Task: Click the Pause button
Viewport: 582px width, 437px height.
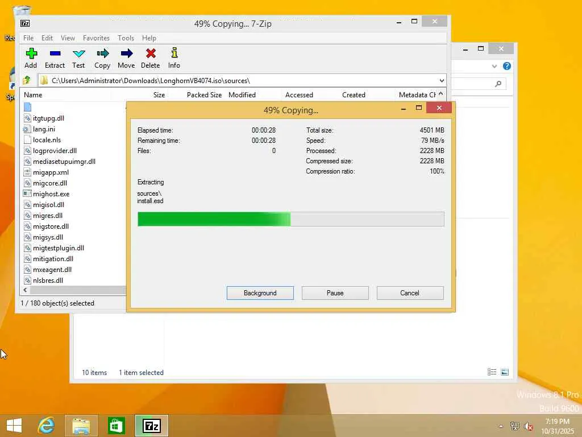Action: pyautogui.click(x=335, y=293)
